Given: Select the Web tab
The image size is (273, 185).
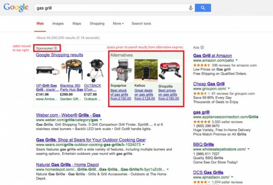Looking at the screenshot, I should tap(40, 24).
